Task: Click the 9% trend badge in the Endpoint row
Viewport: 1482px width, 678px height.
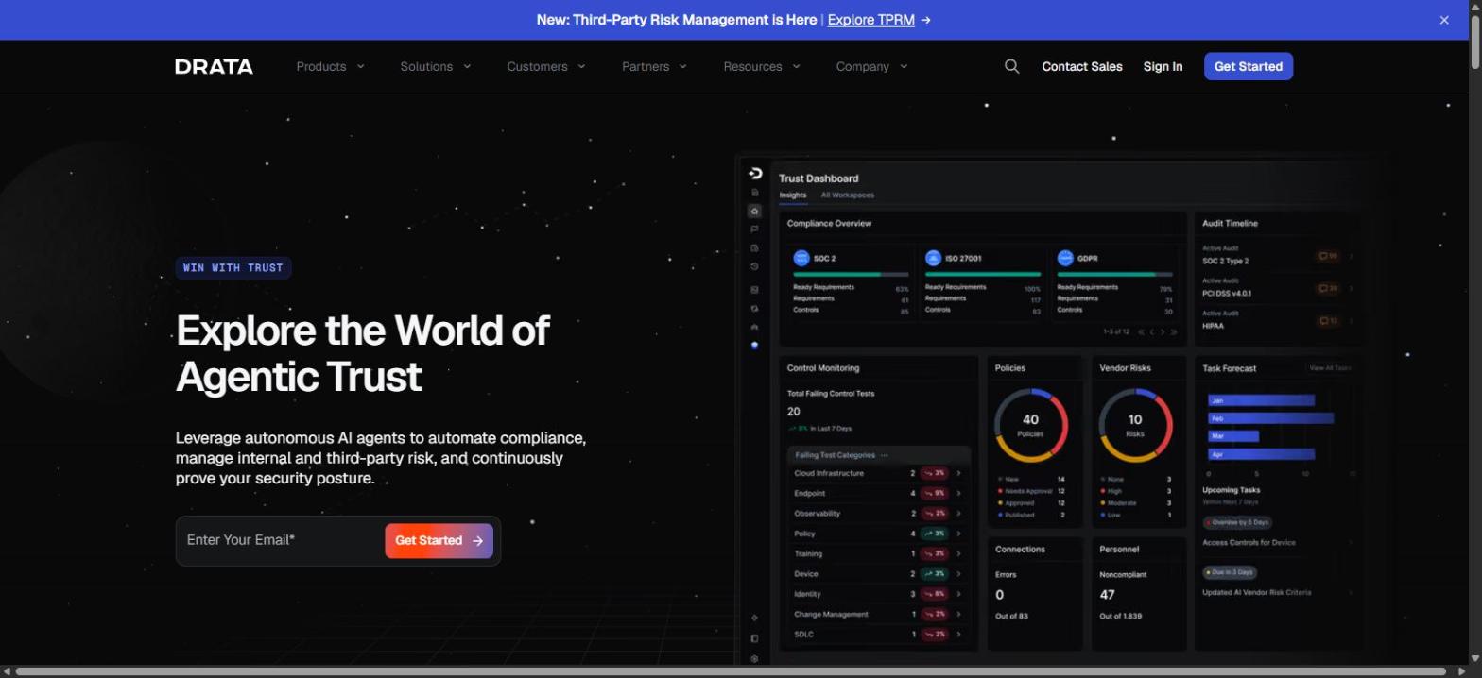Action: coord(935,493)
